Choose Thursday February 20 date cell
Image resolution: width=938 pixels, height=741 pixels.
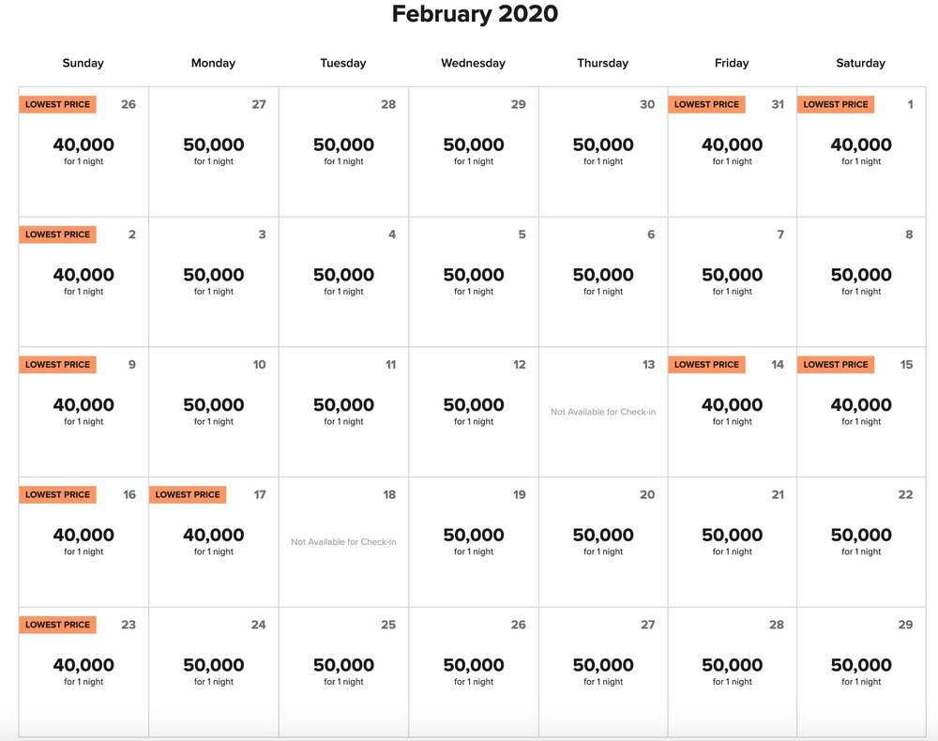point(602,540)
